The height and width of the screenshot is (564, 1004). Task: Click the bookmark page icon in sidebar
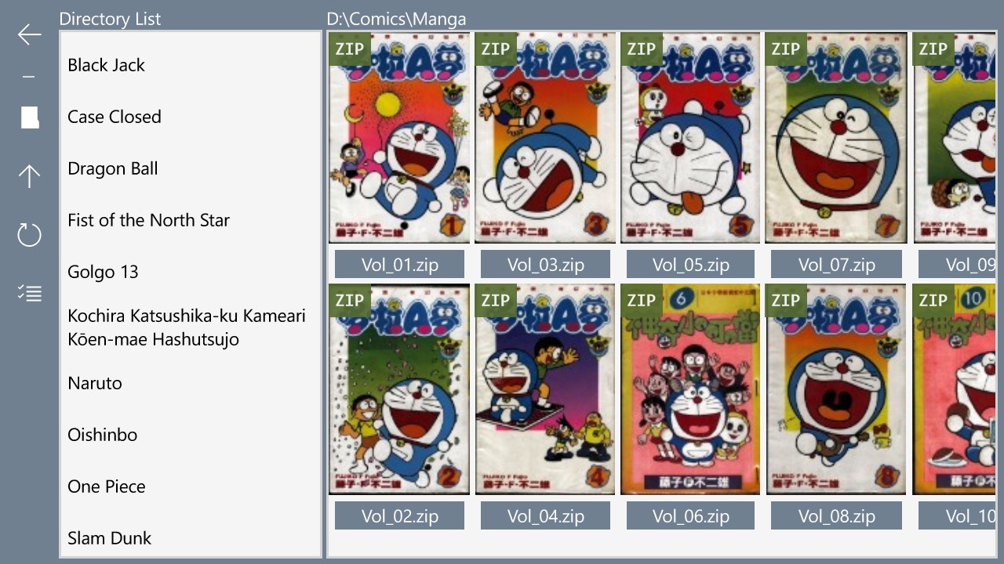click(x=30, y=117)
